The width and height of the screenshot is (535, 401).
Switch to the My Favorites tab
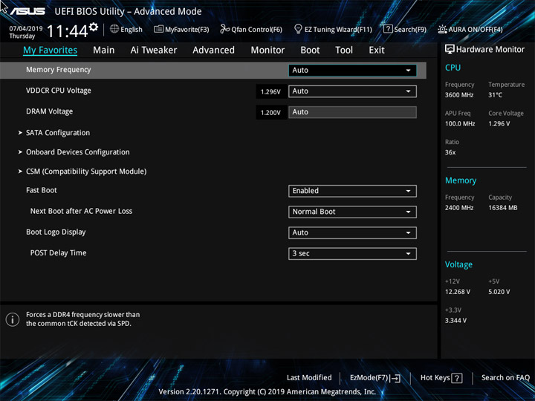tap(51, 50)
